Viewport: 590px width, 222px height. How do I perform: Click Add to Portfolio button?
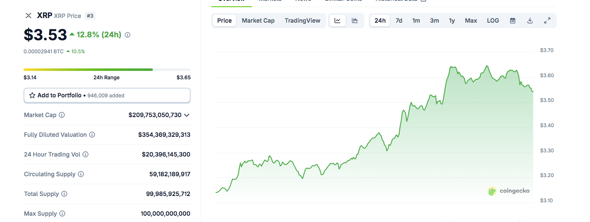tap(107, 96)
